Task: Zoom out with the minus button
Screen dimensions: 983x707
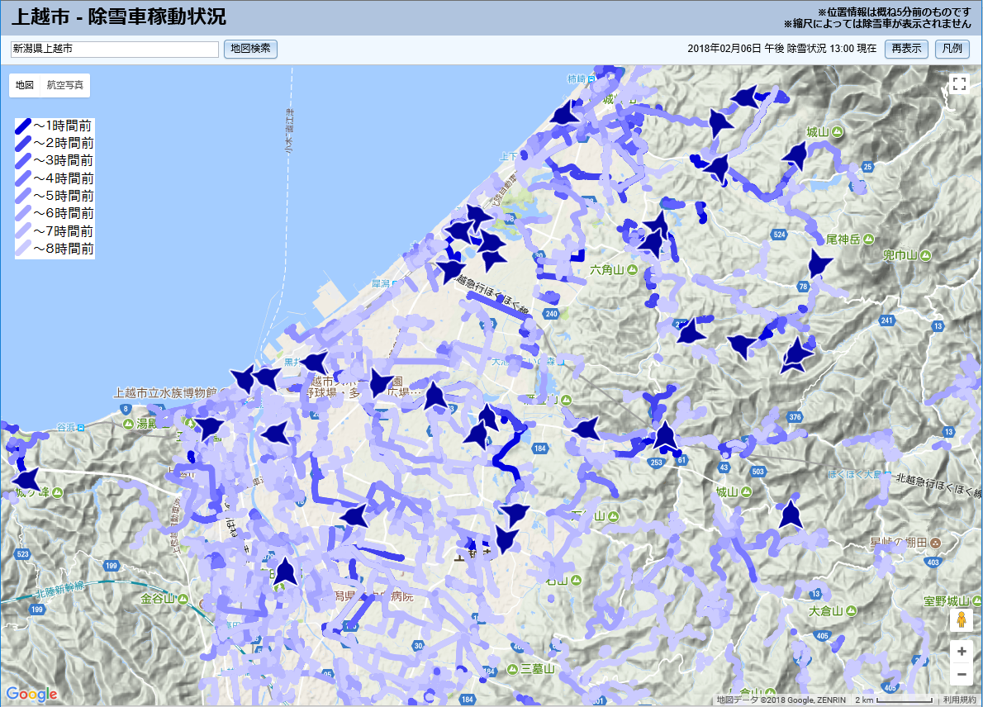Action: pyautogui.click(x=962, y=675)
